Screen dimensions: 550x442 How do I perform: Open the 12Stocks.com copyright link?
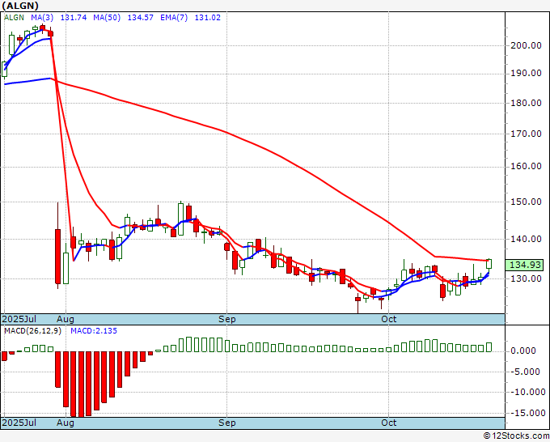pos(516,436)
